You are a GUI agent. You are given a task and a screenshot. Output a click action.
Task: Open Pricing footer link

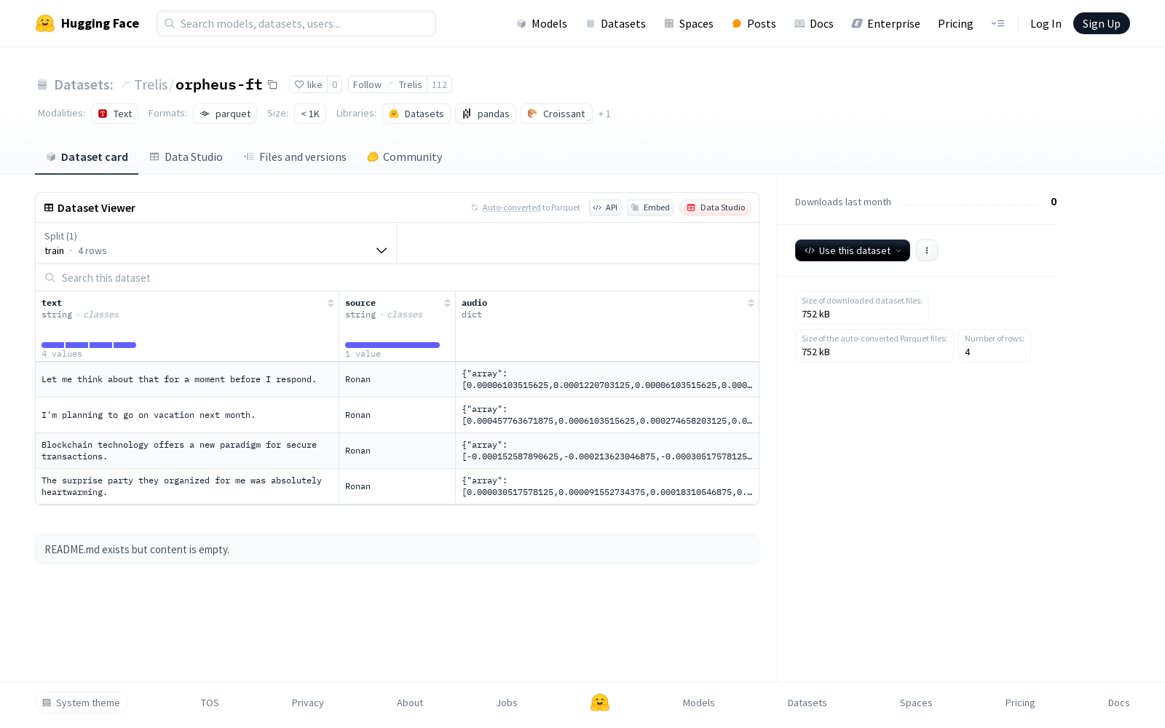(1020, 703)
